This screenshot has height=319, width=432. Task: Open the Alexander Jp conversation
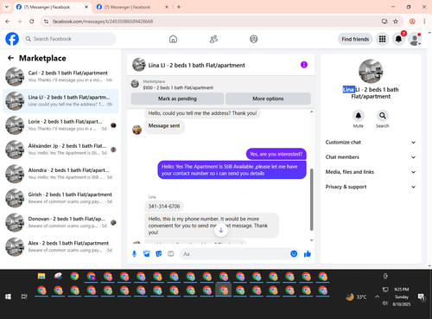[x=60, y=150]
